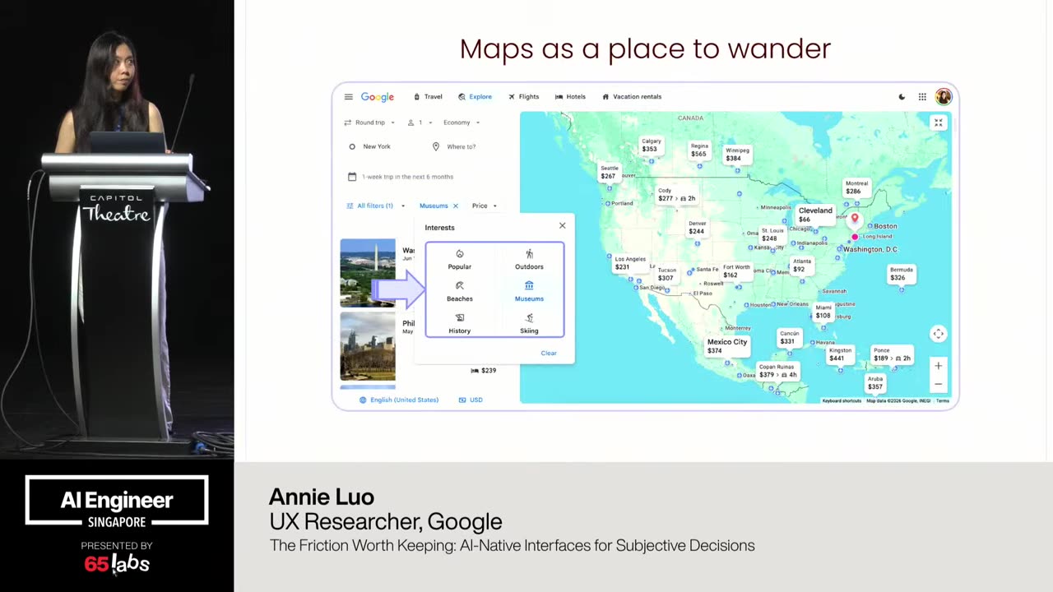This screenshot has height=592, width=1053.
Task: Open the Round trip dropdown
Action: click(x=369, y=123)
